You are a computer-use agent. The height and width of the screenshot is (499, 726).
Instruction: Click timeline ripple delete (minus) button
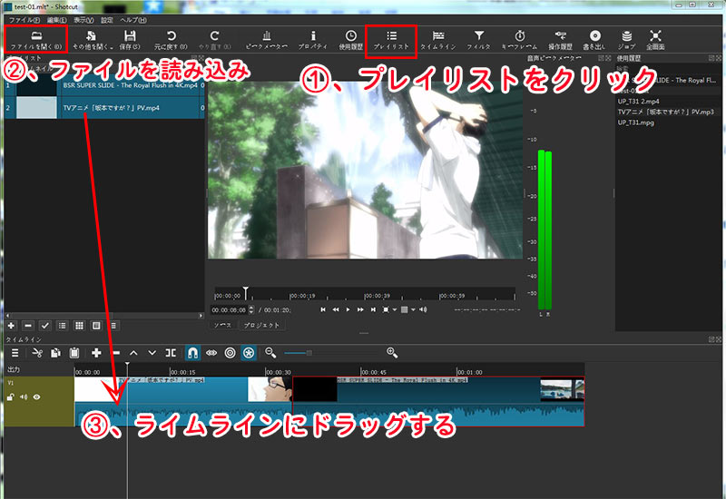[116, 353]
